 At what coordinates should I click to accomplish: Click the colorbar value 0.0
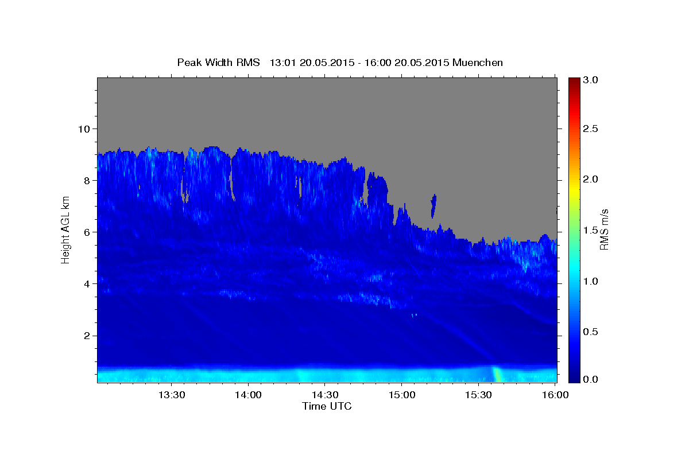pos(591,379)
